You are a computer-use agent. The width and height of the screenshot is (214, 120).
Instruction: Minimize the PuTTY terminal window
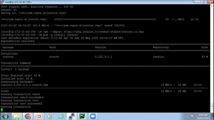(198, 2)
